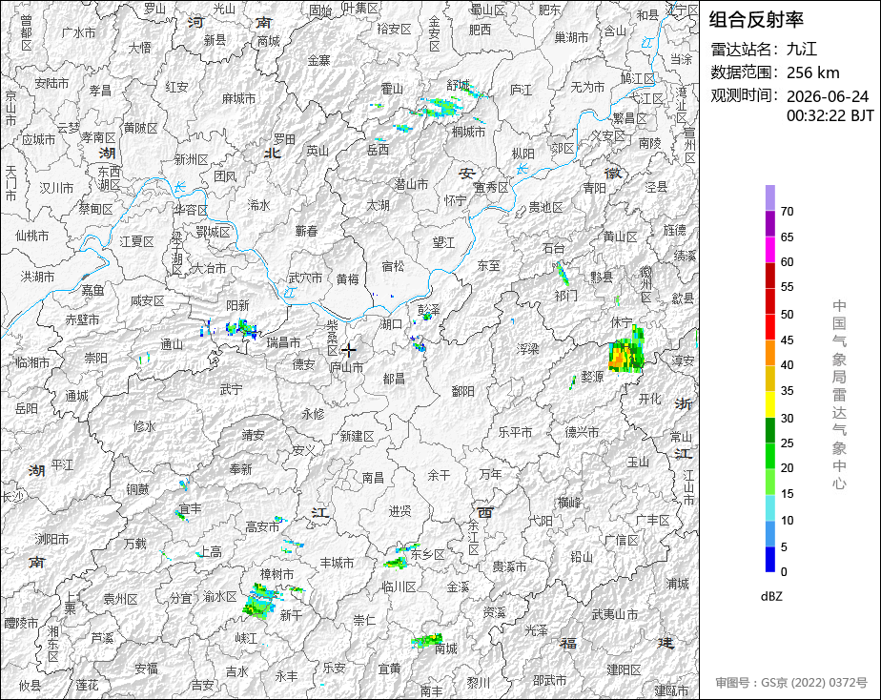The image size is (881, 700).
Task: Click the 庐山市 label
Action: coord(346,368)
